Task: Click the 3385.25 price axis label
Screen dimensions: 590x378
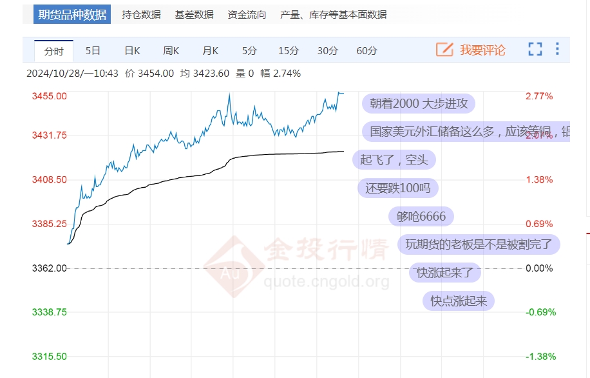Action: (x=50, y=224)
